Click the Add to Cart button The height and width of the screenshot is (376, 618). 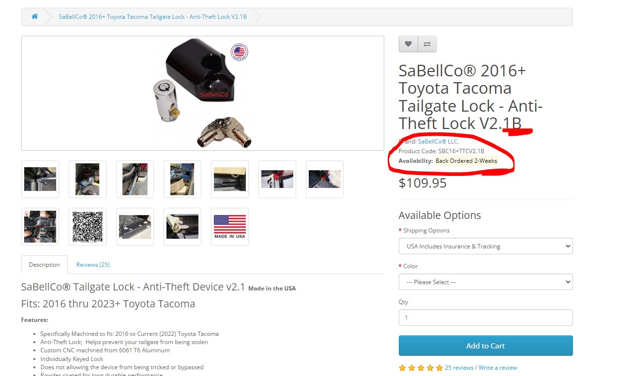[485, 346]
